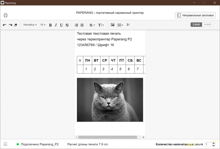The width and height of the screenshot is (220, 149).
Task: Select 4-inch paper width
Action: click(x=208, y=24)
